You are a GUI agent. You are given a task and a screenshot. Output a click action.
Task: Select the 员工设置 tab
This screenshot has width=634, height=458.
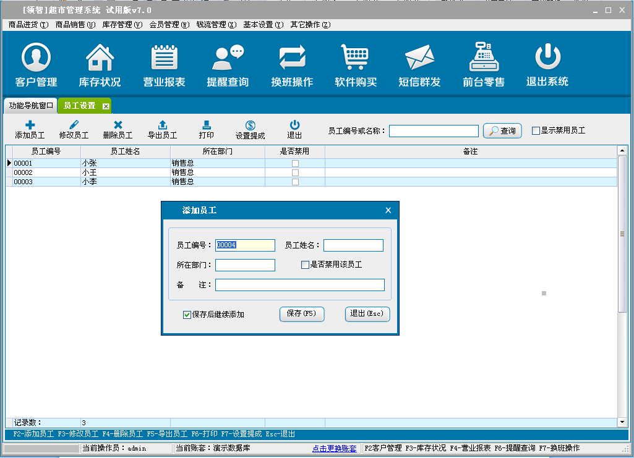point(80,106)
